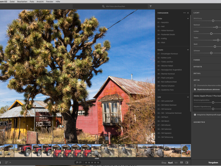The image size is (221, 166).
Task: Apply preset 06 – Matt
Action: pos(161,43)
